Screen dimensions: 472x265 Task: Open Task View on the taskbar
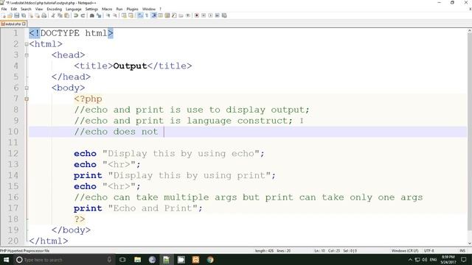122,260
